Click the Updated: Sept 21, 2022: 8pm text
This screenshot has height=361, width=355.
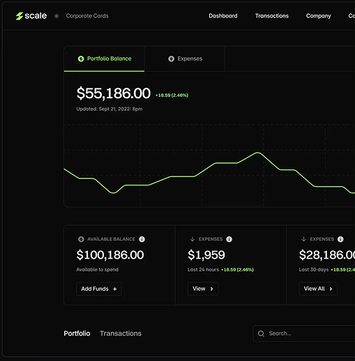click(109, 109)
